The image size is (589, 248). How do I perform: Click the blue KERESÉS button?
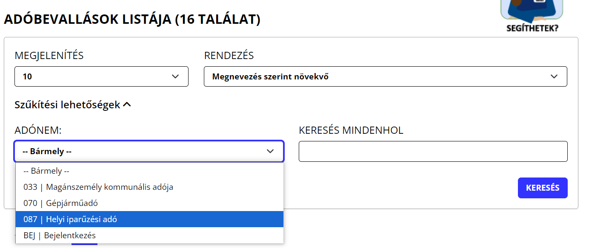point(543,188)
